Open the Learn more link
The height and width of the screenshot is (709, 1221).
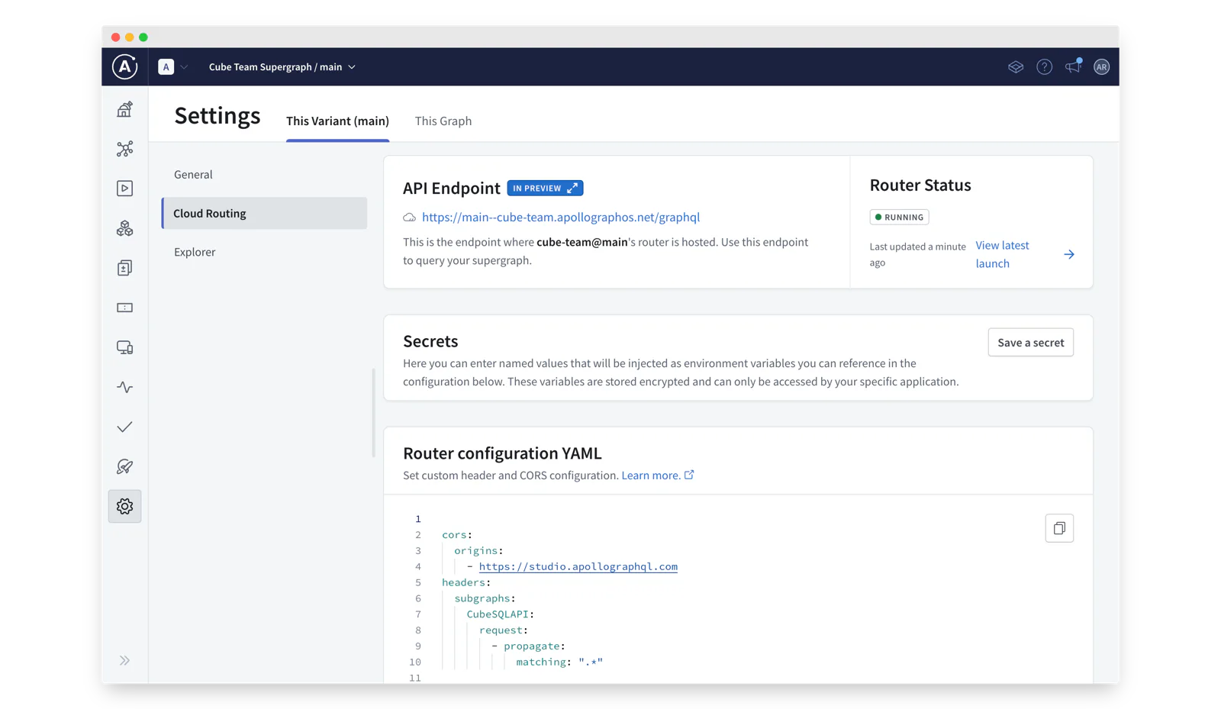coord(651,475)
